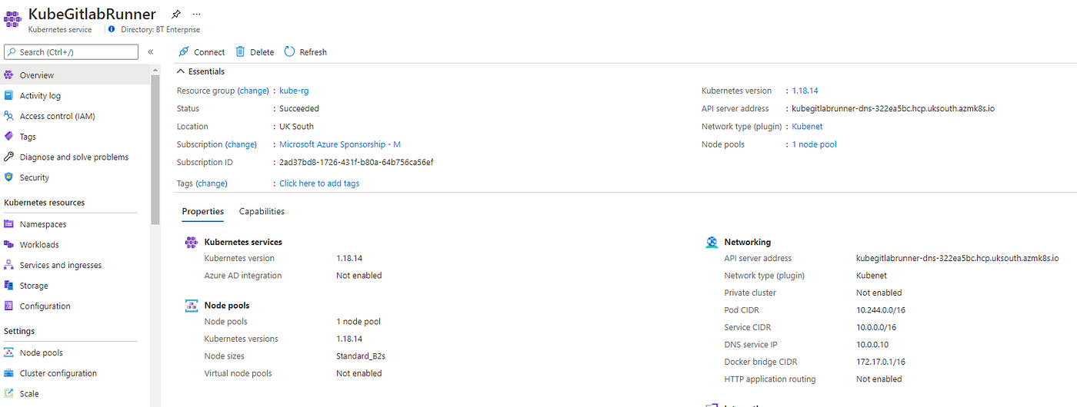Screen dimensions: 1077x407
Task: Click change next to Subscription
Action: [241, 144]
